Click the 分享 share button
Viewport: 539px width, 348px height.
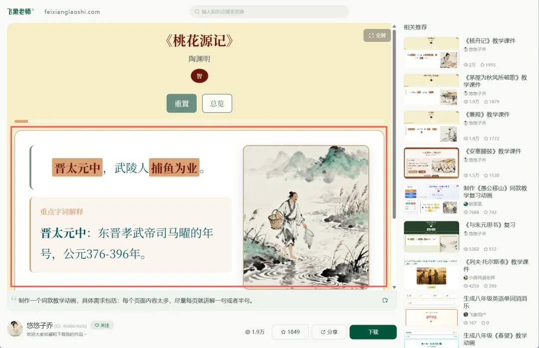click(x=329, y=332)
